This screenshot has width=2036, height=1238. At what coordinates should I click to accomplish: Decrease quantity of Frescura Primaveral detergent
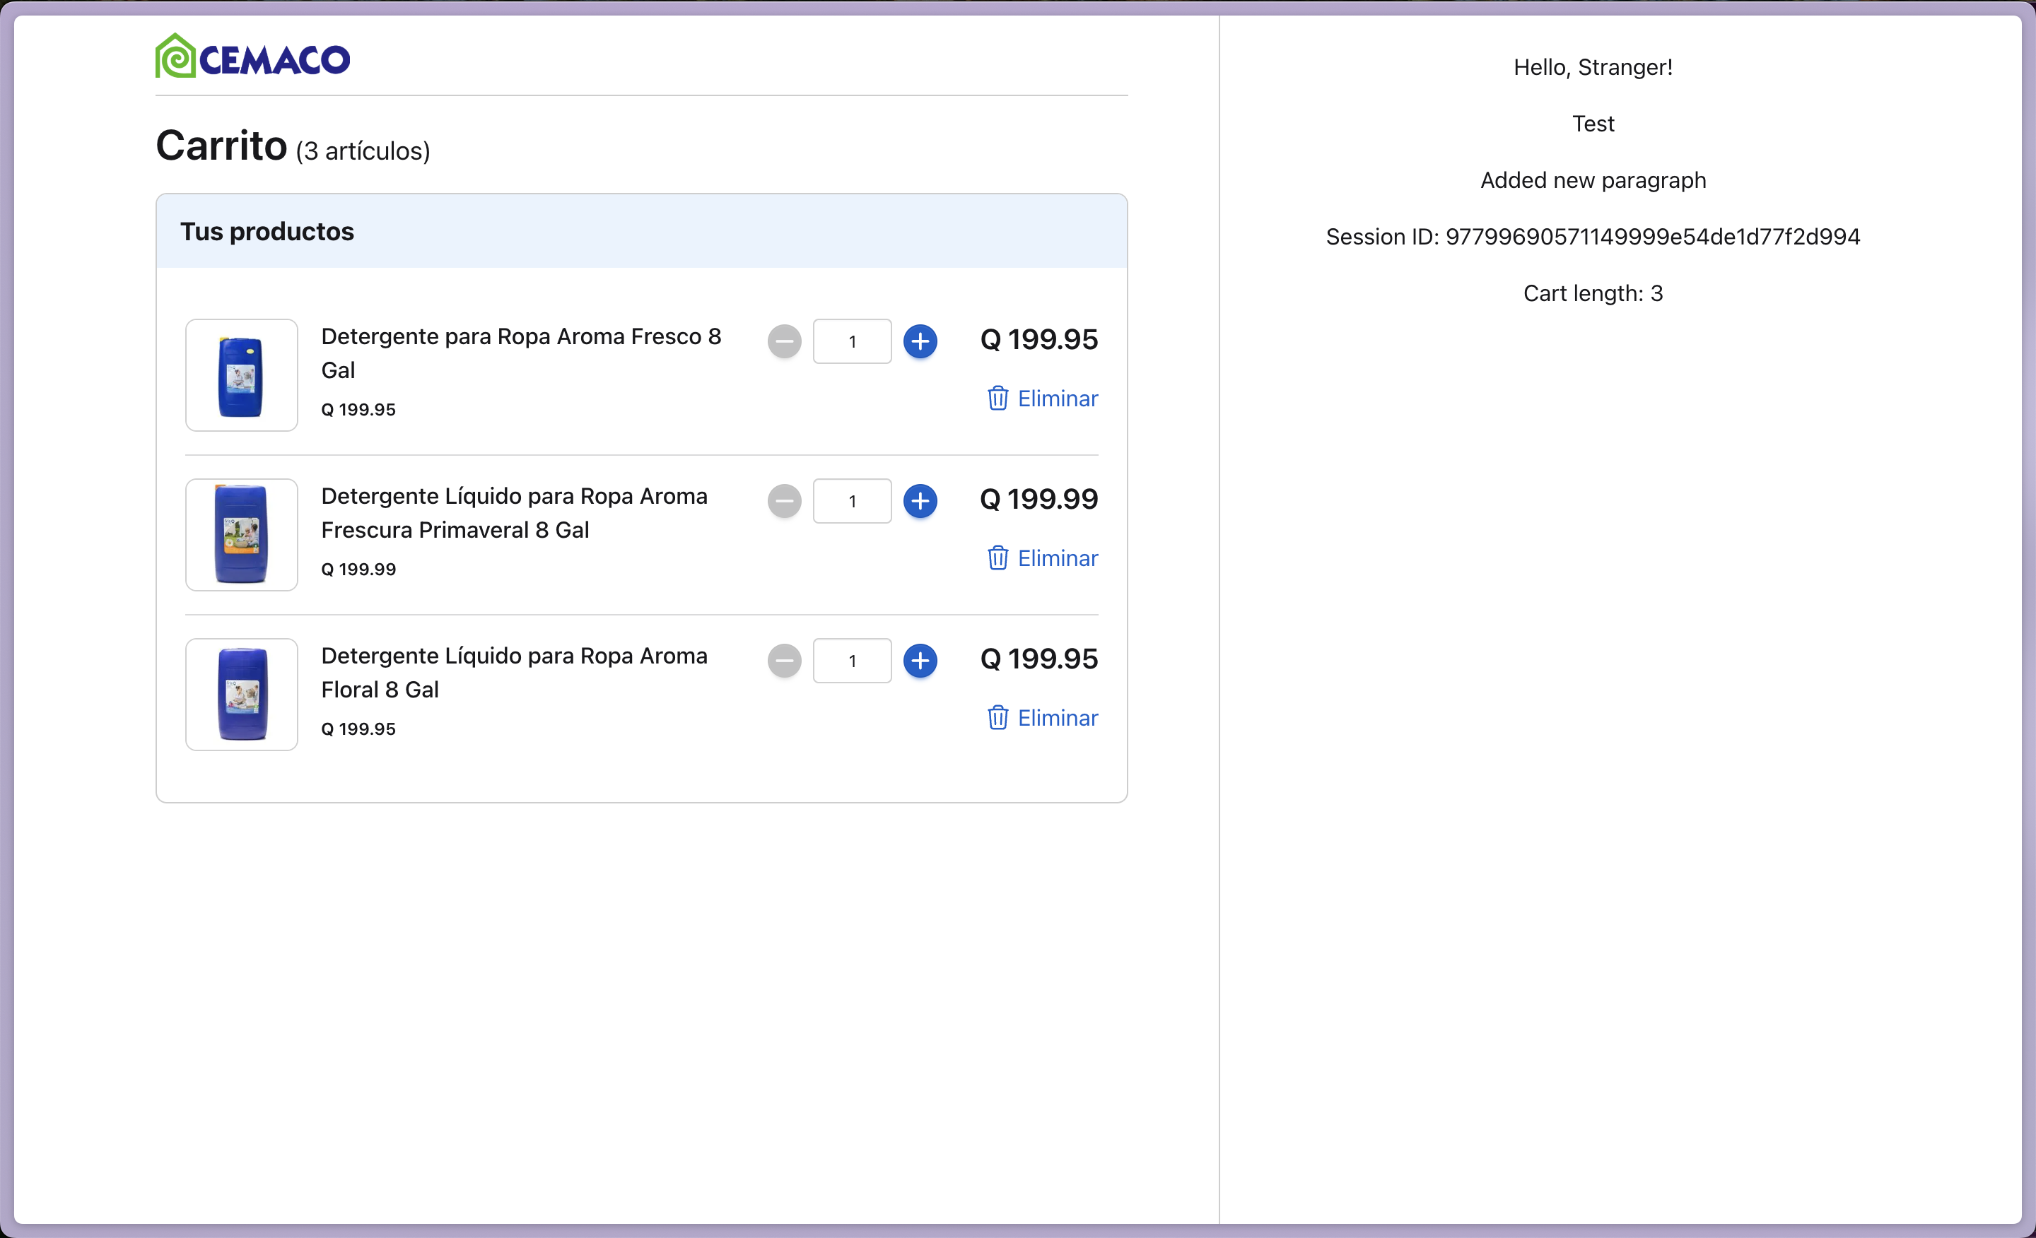pos(783,500)
